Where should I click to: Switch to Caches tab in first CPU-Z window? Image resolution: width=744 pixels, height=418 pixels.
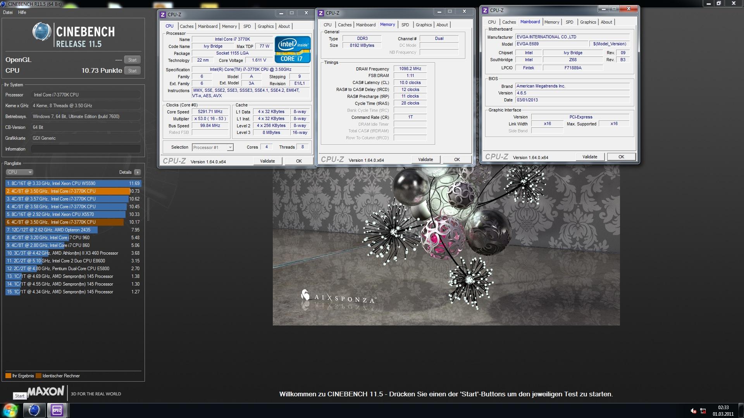click(186, 26)
